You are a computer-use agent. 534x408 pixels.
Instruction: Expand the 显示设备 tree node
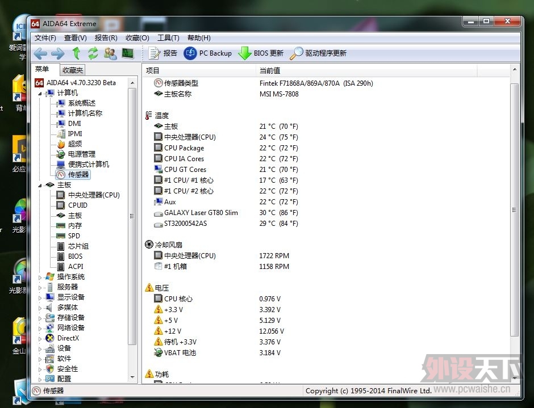pyautogui.click(x=40, y=298)
